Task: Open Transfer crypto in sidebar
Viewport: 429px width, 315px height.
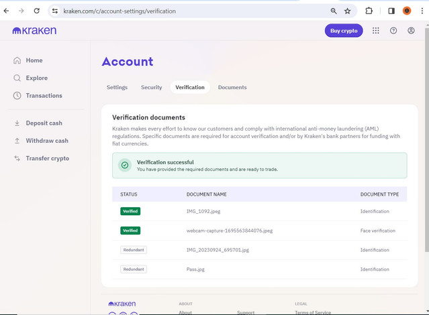Action: pos(48,158)
